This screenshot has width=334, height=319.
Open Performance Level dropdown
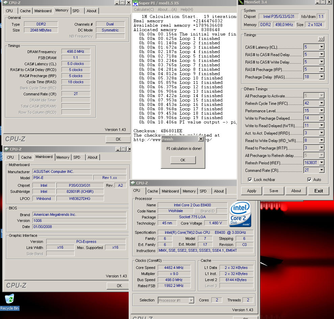pyautogui.click(x=322, y=111)
